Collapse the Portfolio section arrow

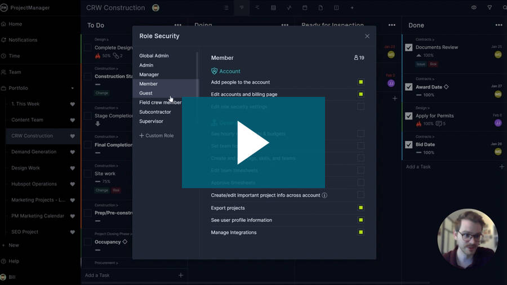[x=73, y=88]
